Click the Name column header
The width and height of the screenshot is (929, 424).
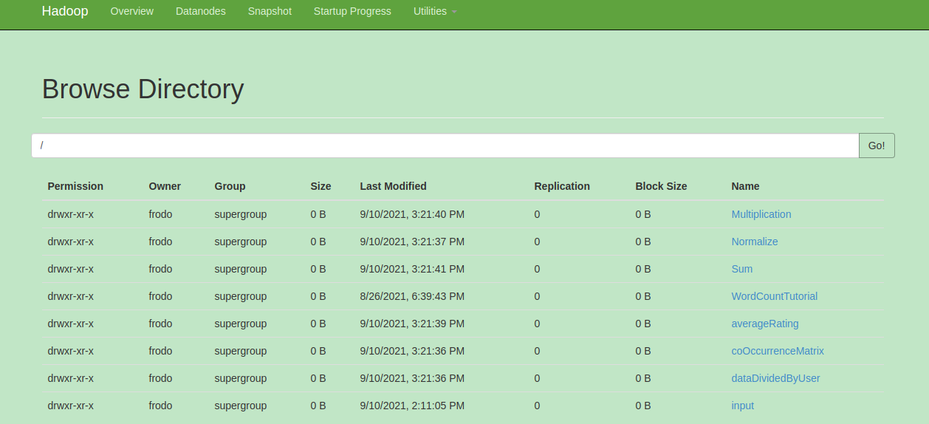(x=745, y=186)
